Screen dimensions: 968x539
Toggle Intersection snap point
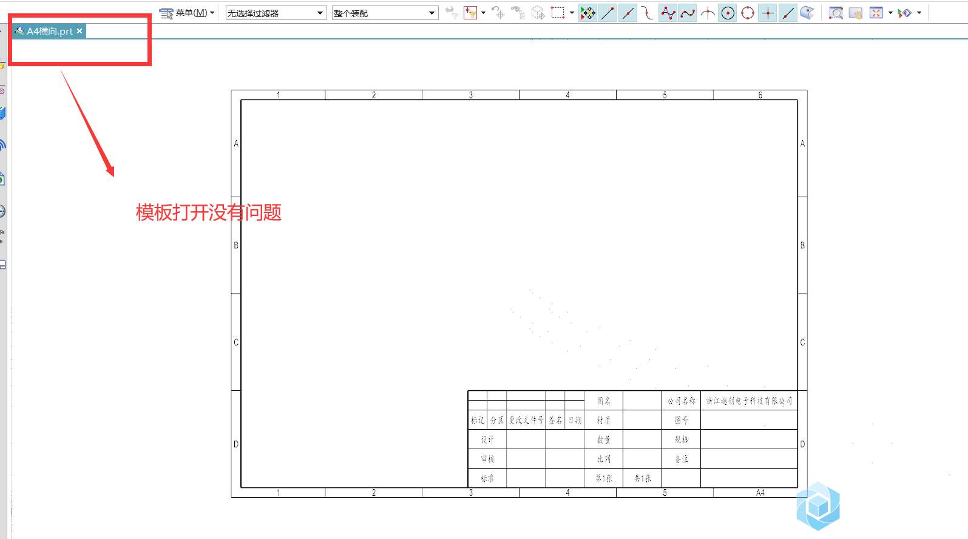coord(708,13)
